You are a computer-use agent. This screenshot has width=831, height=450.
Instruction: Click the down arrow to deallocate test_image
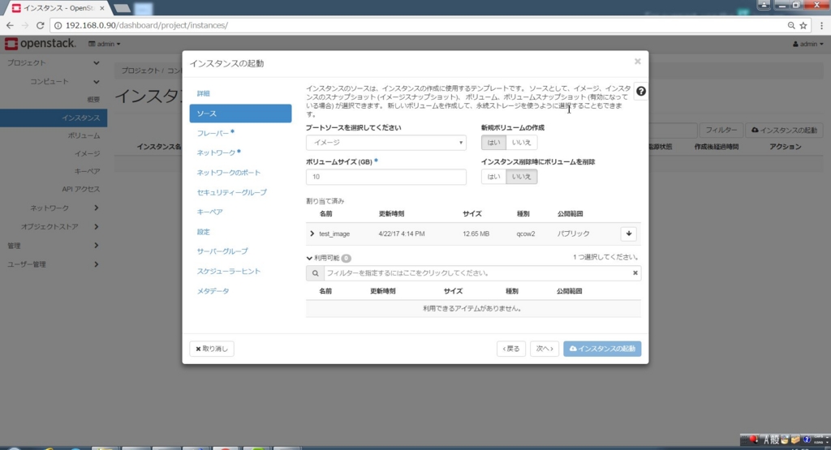click(x=629, y=234)
